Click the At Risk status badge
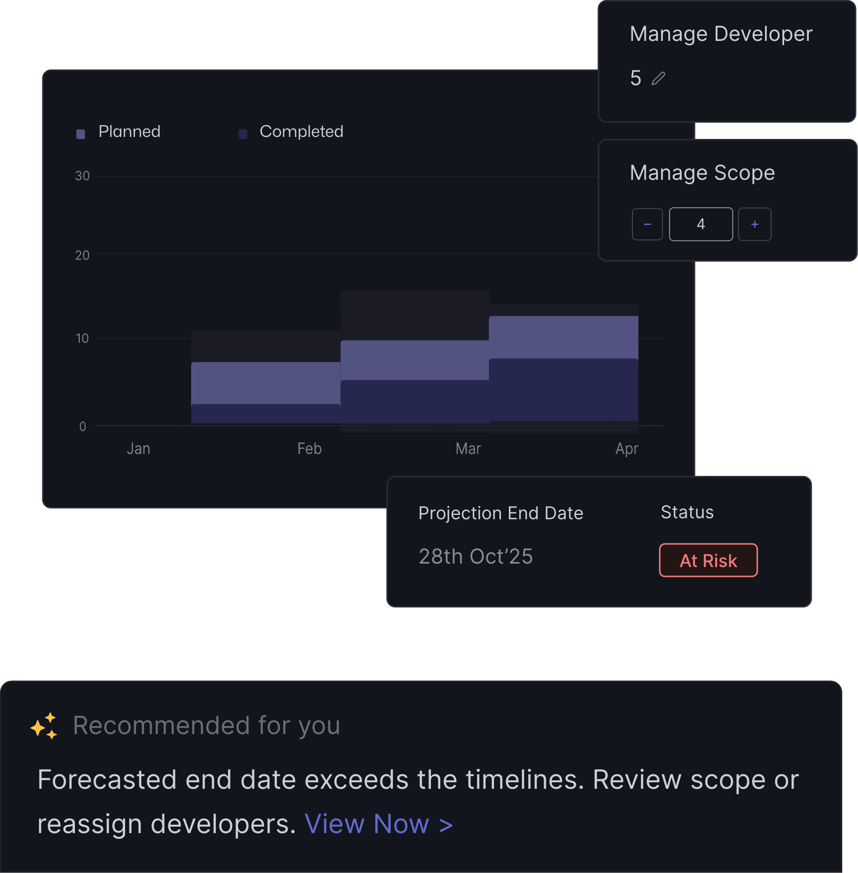 coord(708,561)
